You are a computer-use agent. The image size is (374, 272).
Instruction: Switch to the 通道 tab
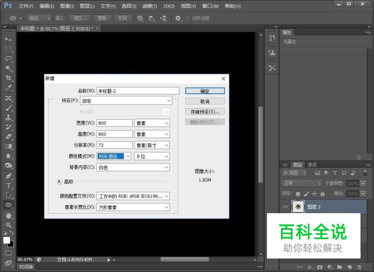(312, 165)
